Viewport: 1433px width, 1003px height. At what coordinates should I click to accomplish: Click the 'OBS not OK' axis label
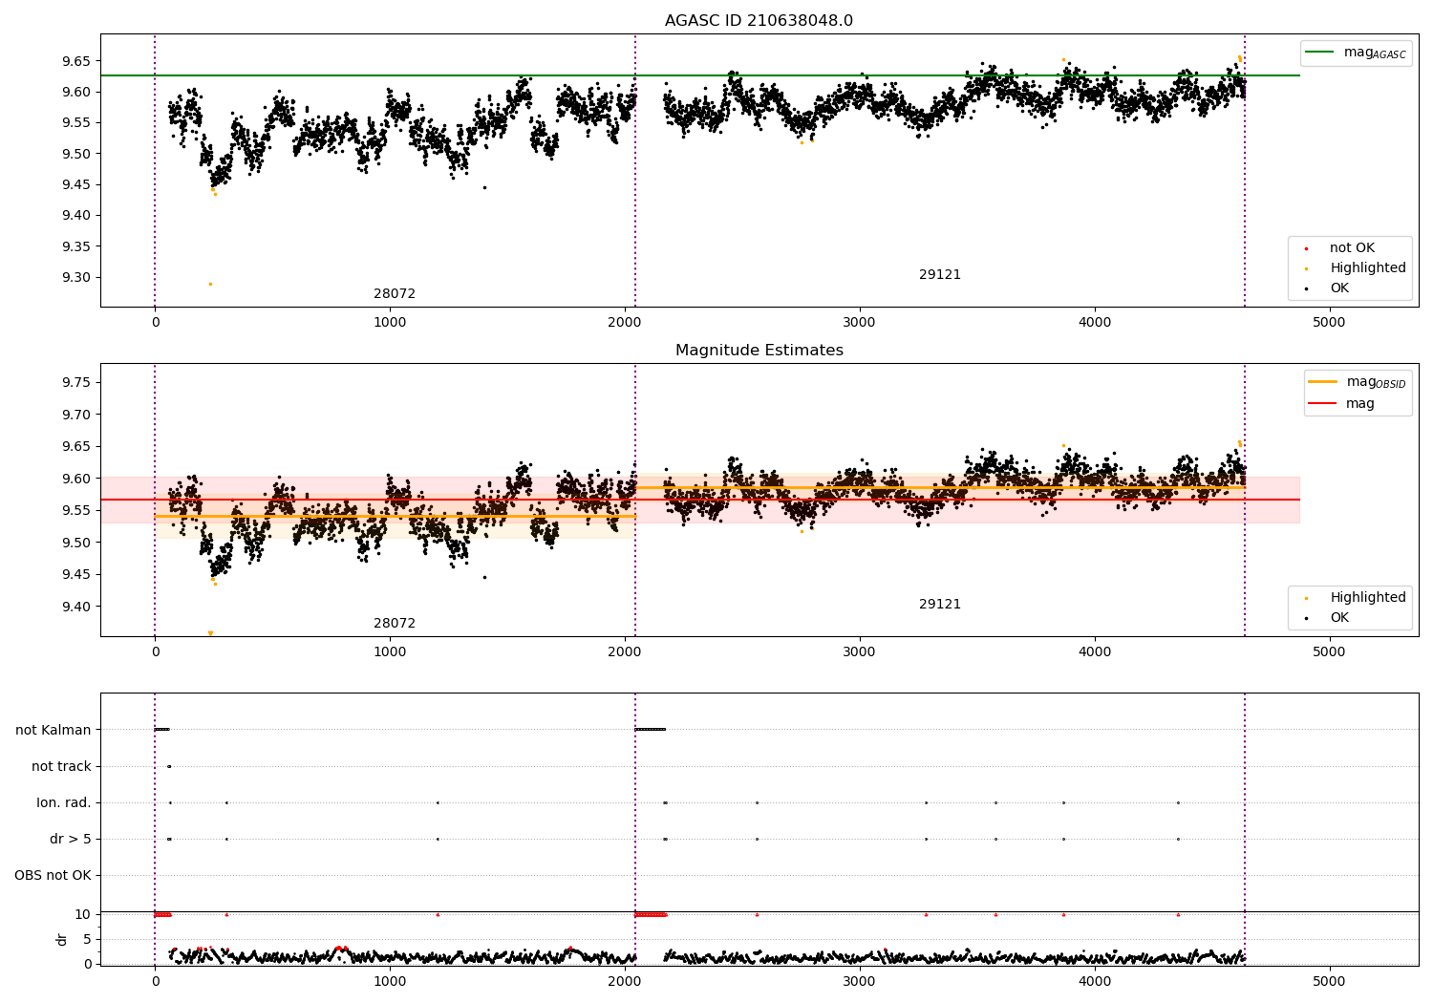(x=53, y=876)
